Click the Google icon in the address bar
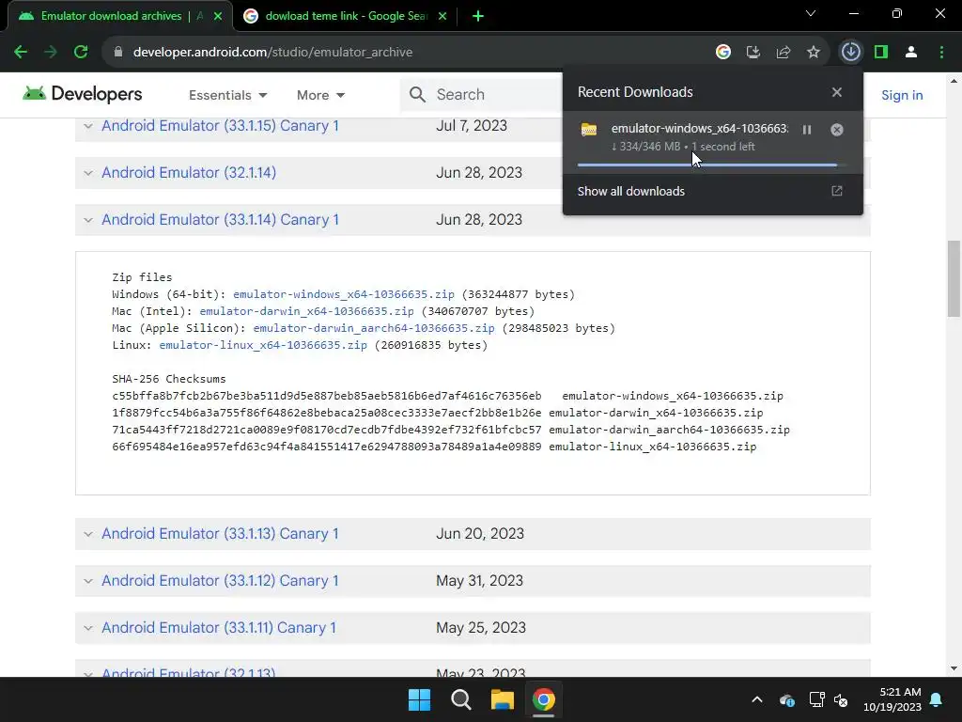 pos(723,53)
